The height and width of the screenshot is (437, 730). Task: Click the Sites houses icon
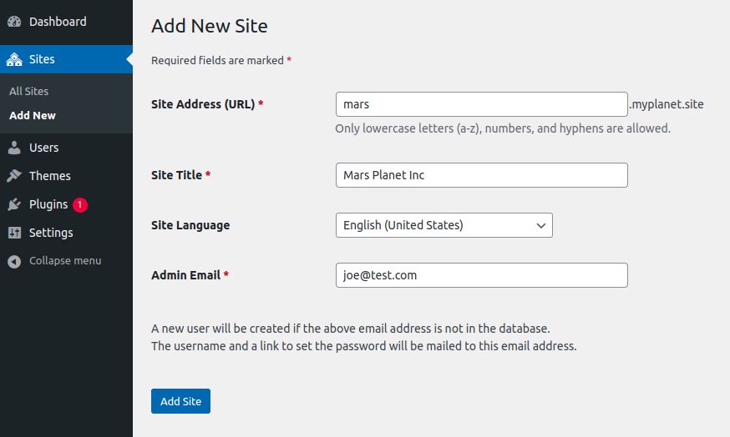coord(14,60)
